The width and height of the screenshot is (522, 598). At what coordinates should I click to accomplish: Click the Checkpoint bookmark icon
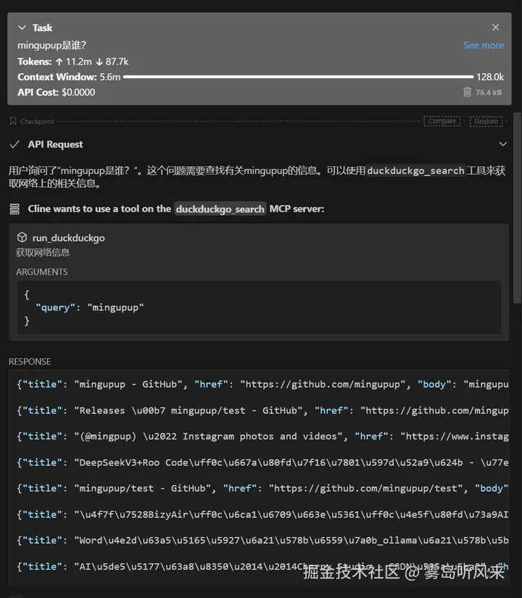pos(13,121)
